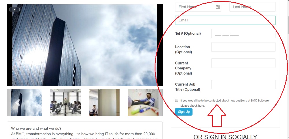Click the Tel # (Optional) field
The image size is (289, 139).
[x=243, y=34]
